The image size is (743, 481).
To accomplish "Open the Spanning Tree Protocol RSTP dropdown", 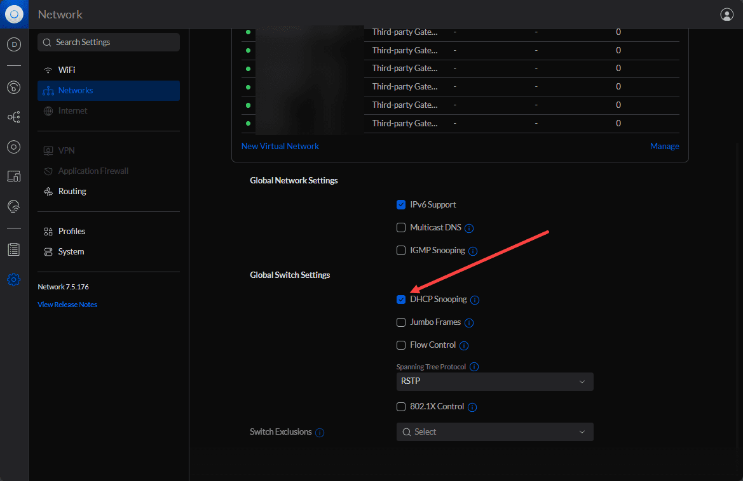I will pyautogui.click(x=494, y=381).
